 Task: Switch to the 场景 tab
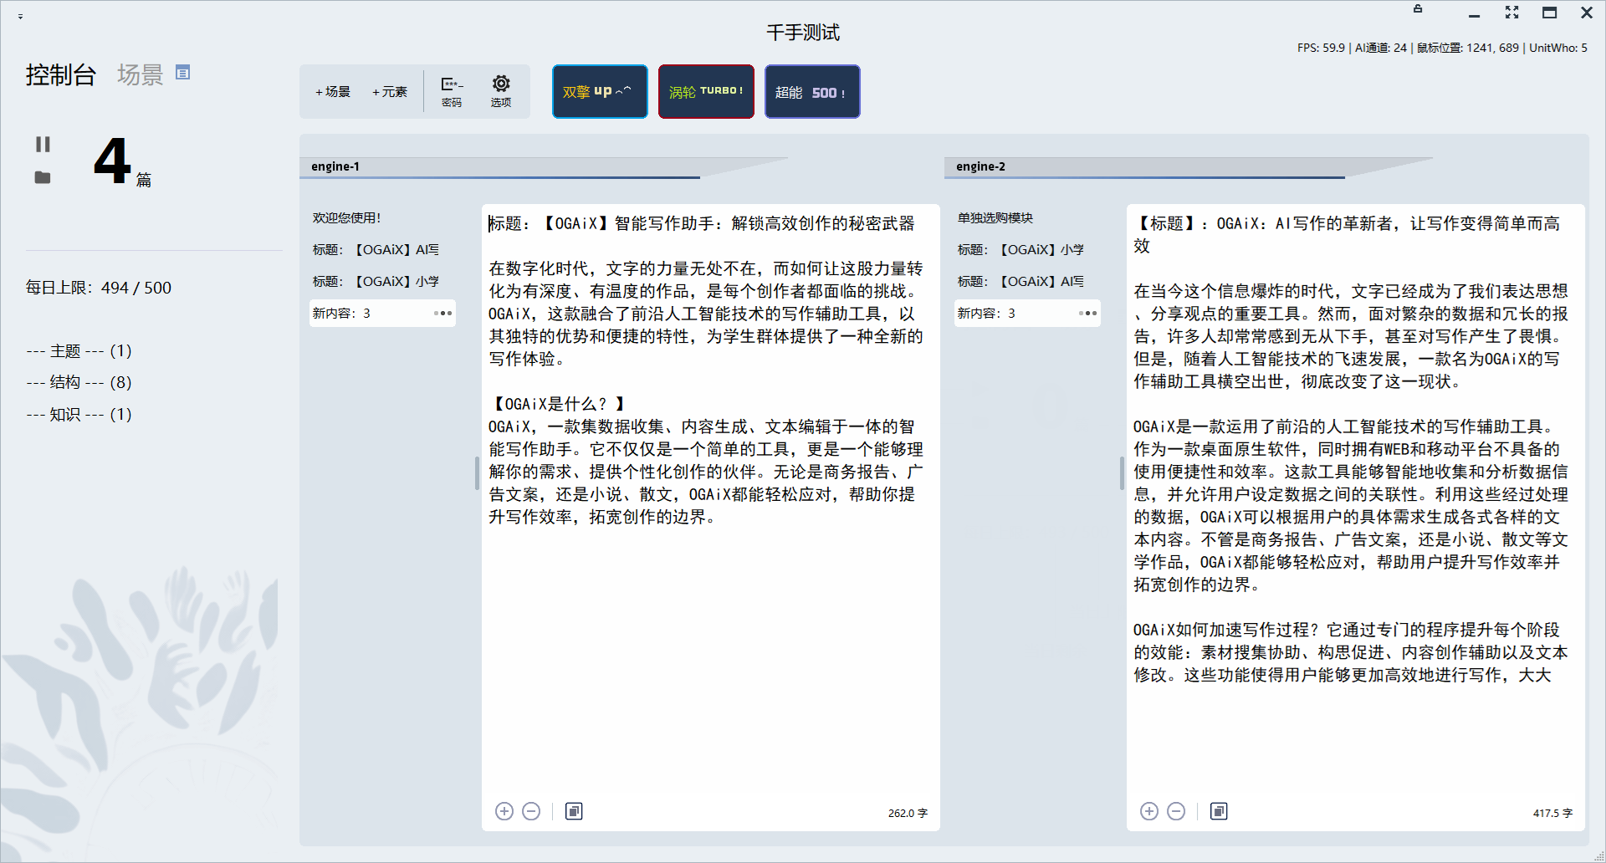coord(140,74)
